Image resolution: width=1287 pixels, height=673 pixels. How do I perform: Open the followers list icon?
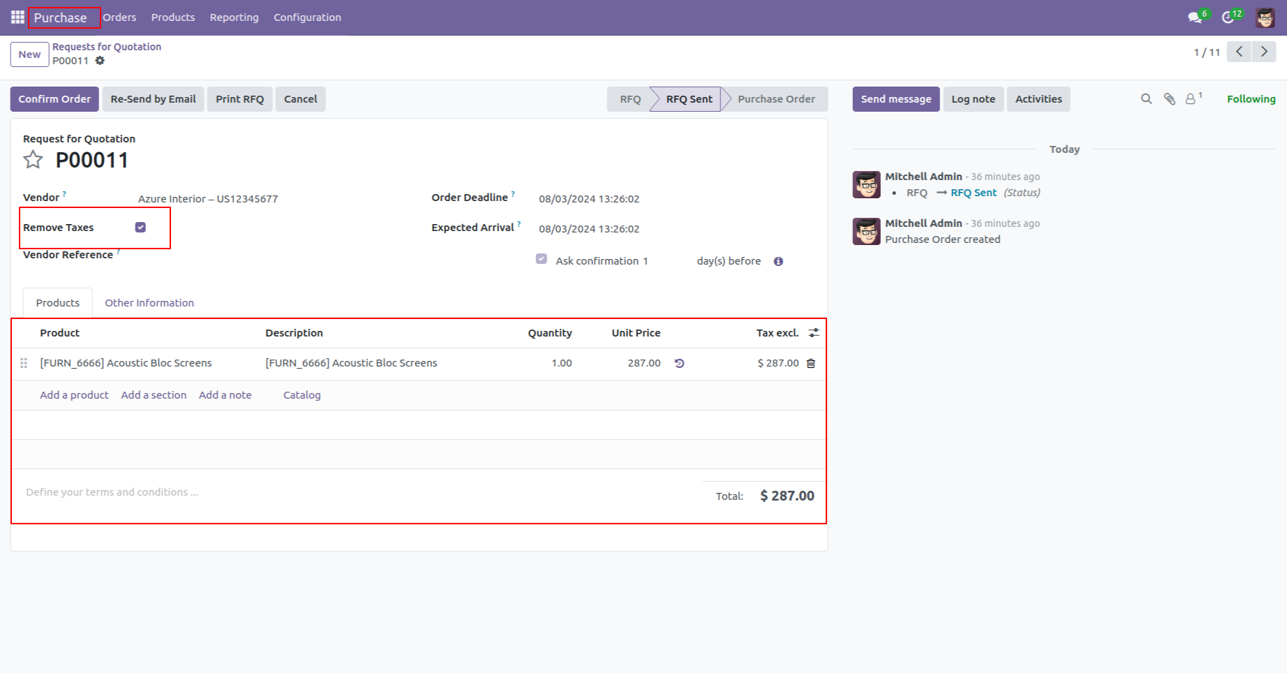[x=1191, y=98]
